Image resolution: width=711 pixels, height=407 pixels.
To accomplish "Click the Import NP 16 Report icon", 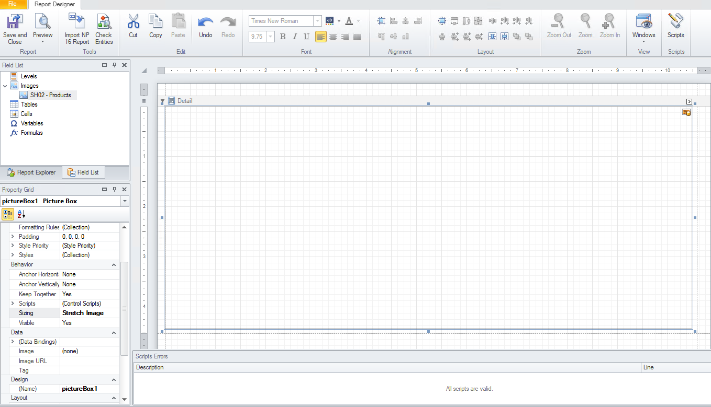I will [77, 22].
